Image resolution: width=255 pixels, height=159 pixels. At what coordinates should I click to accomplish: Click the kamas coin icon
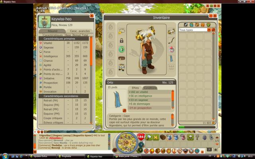(x=213, y=123)
